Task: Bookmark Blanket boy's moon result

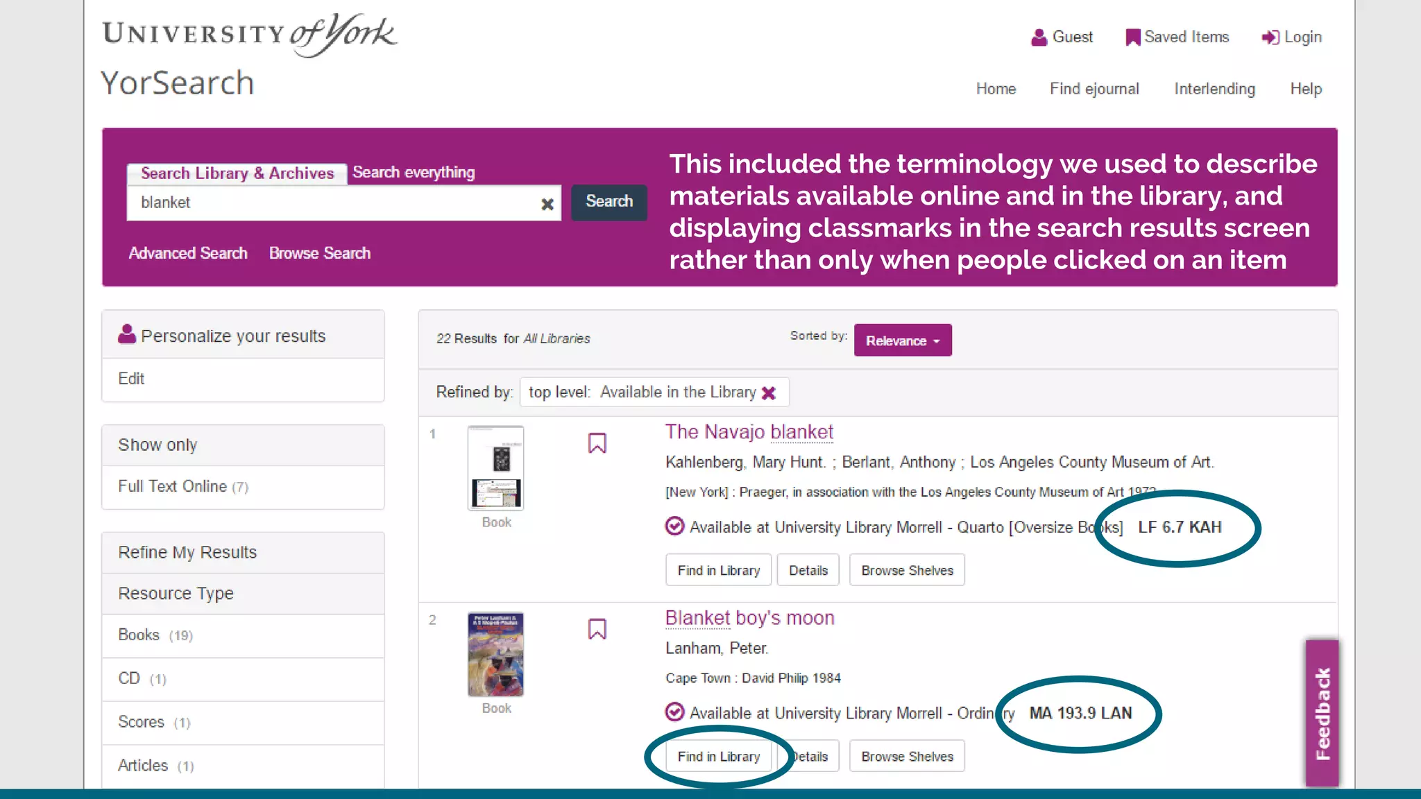Action: pos(597,629)
